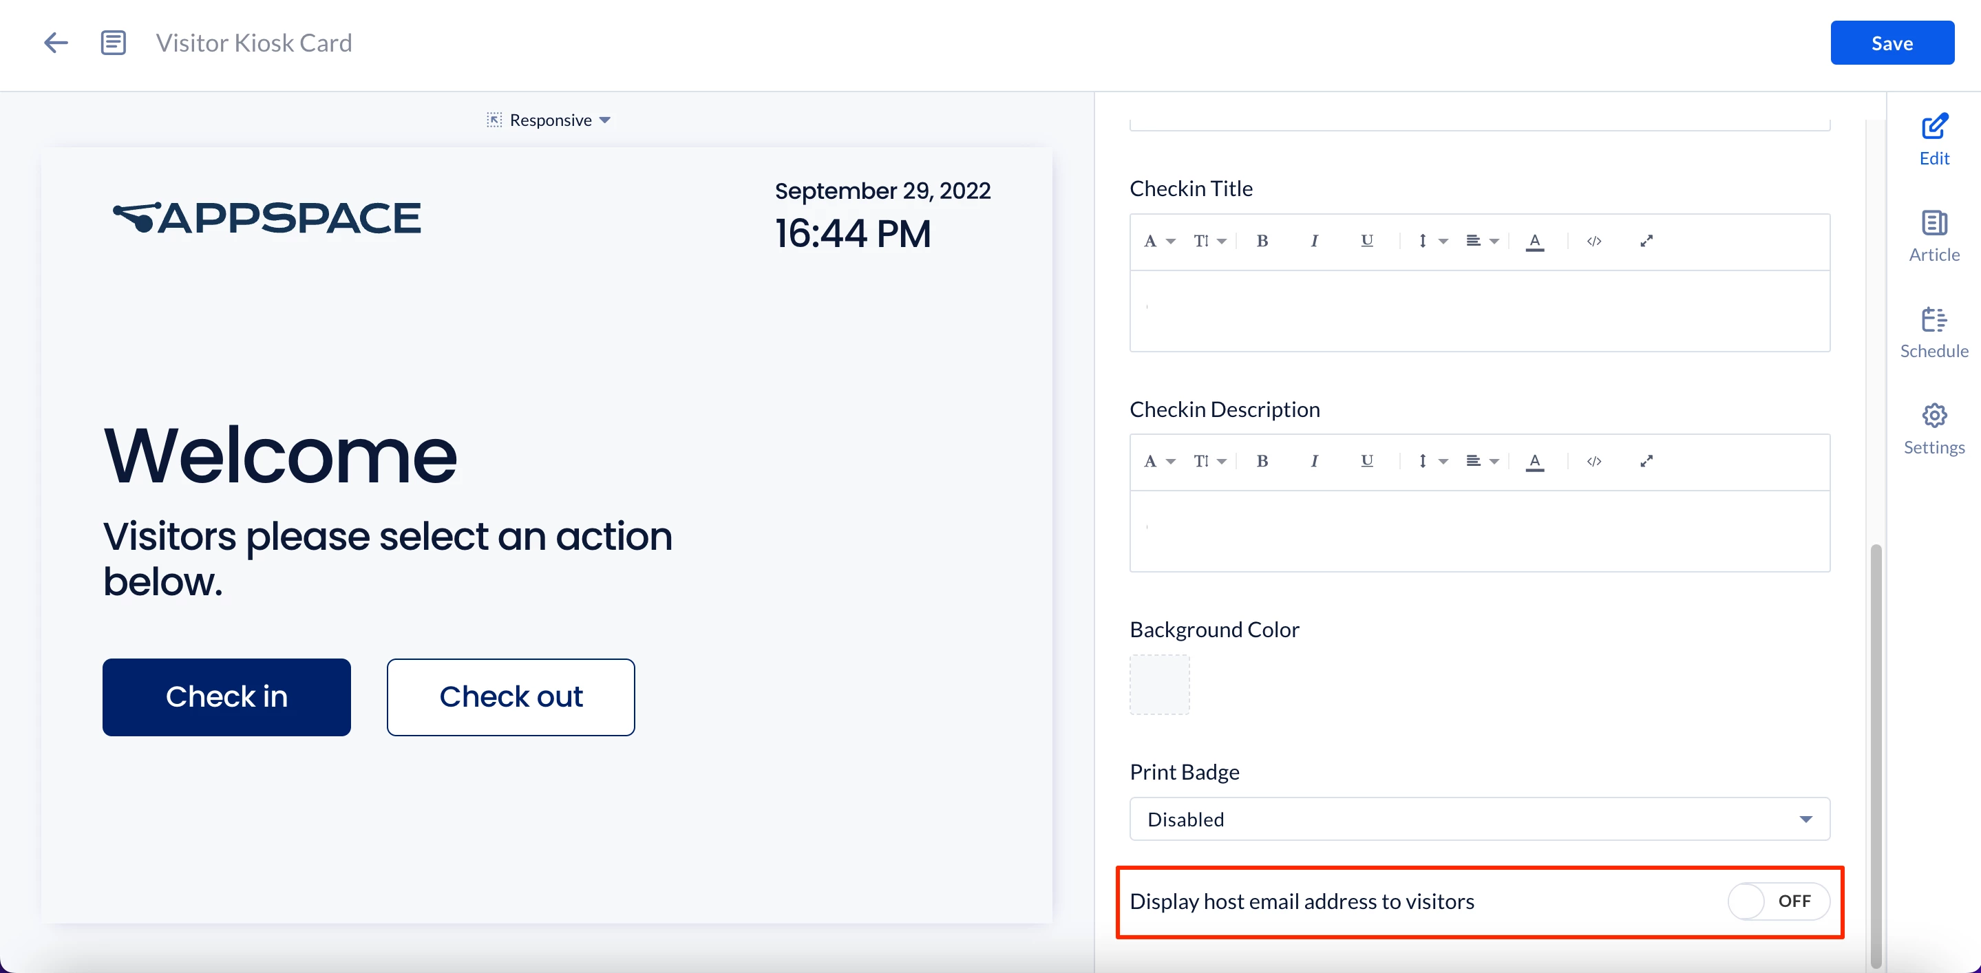Open font family dropdown in Checkin Title toolbar

tap(1159, 242)
